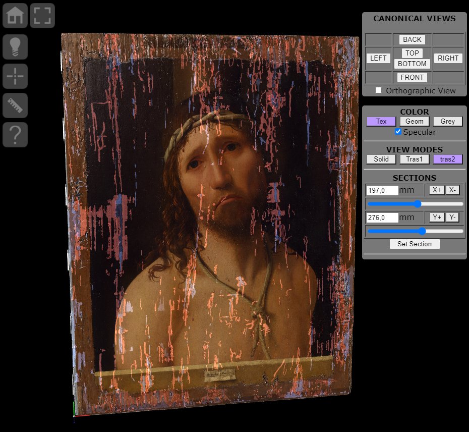This screenshot has height=432, width=469.
Task: Switch to the BOTTOM canonical view
Action: pos(412,64)
